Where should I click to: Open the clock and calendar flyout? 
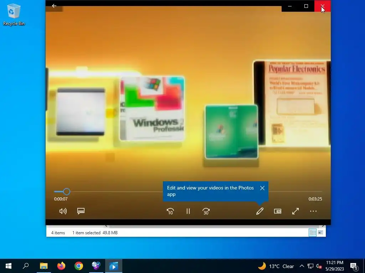(334, 266)
